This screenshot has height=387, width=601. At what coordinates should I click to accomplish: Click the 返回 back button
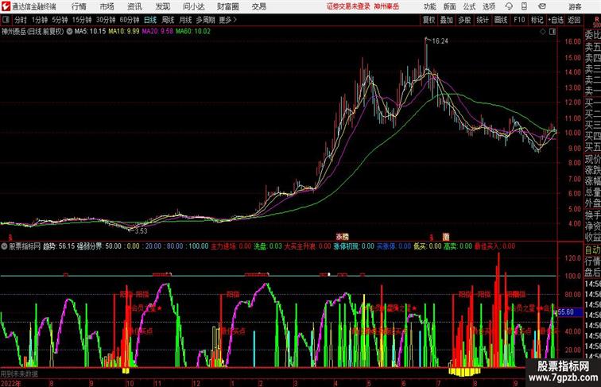pos(574,20)
